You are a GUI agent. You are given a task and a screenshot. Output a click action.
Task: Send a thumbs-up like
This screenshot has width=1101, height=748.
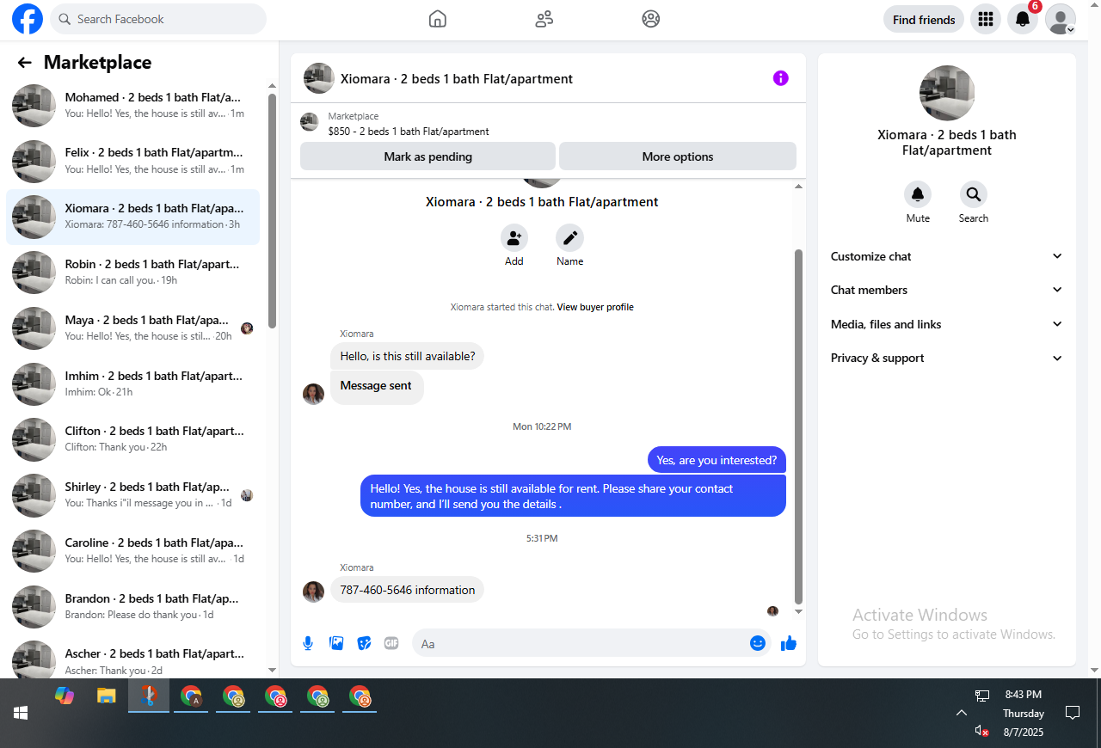pyautogui.click(x=789, y=643)
